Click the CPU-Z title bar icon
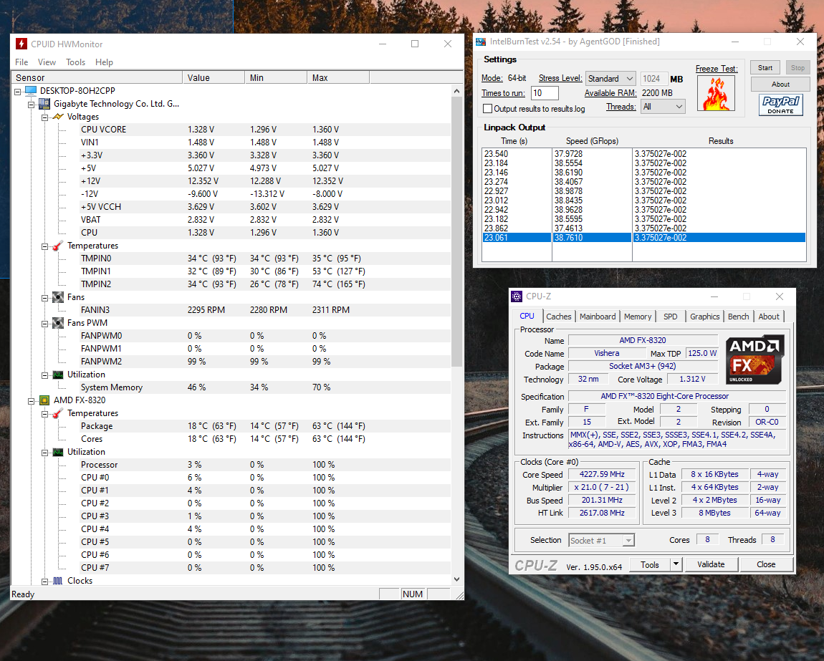The width and height of the screenshot is (824, 661). point(517,296)
